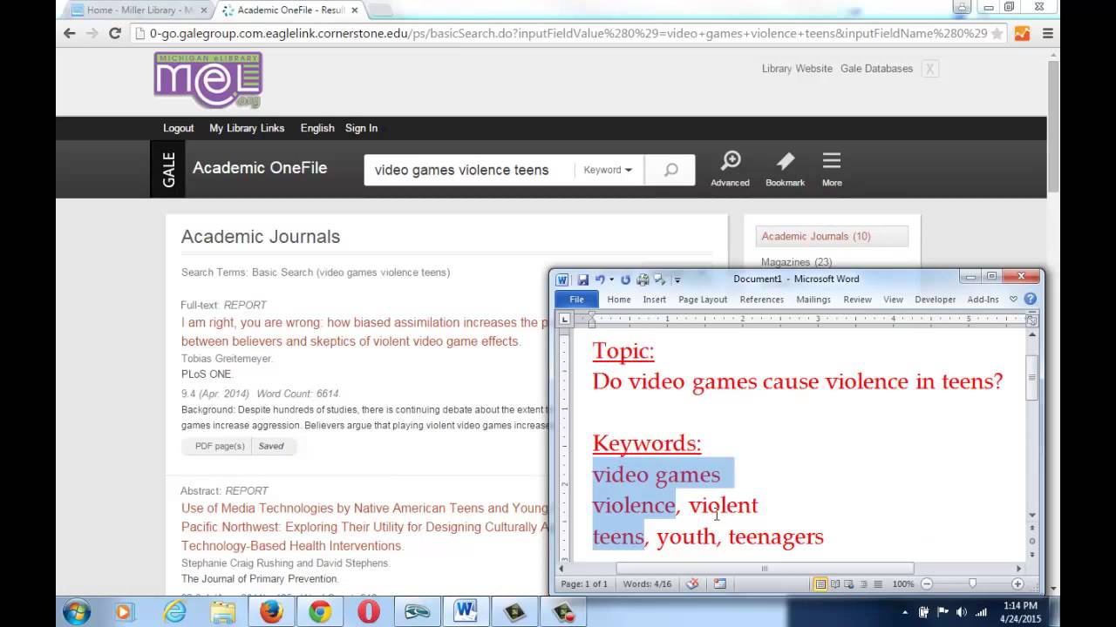The width and height of the screenshot is (1116, 627).
Task: Click the Chrome page vertical scrollbar
Action: click(1053, 126)
